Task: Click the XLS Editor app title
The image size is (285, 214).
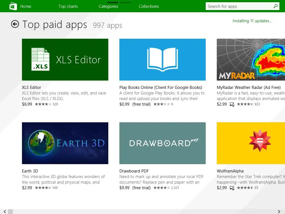Action: coord(31,87)
